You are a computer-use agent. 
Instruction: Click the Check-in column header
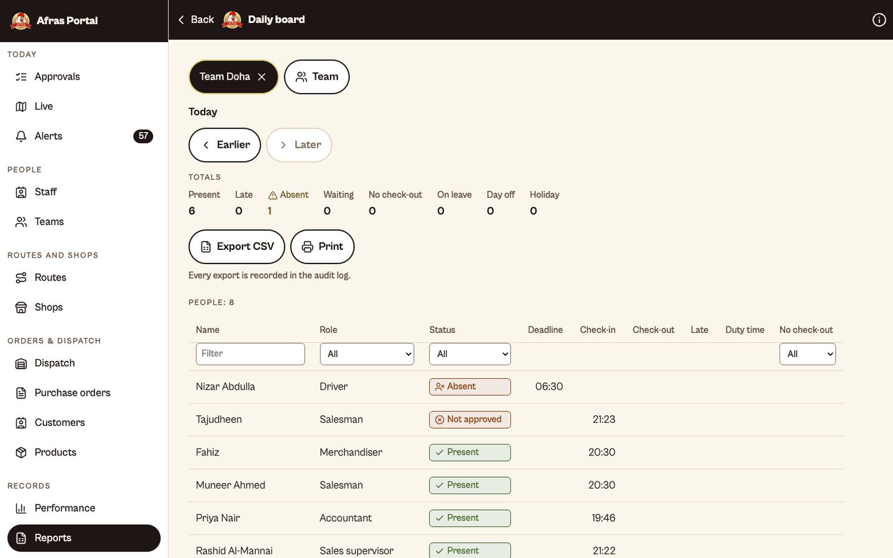(x=598, y=330)
